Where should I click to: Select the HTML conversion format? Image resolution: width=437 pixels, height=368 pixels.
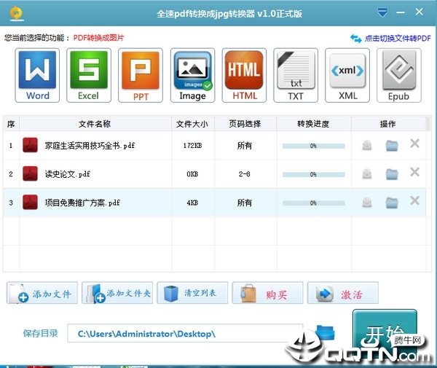244,75
